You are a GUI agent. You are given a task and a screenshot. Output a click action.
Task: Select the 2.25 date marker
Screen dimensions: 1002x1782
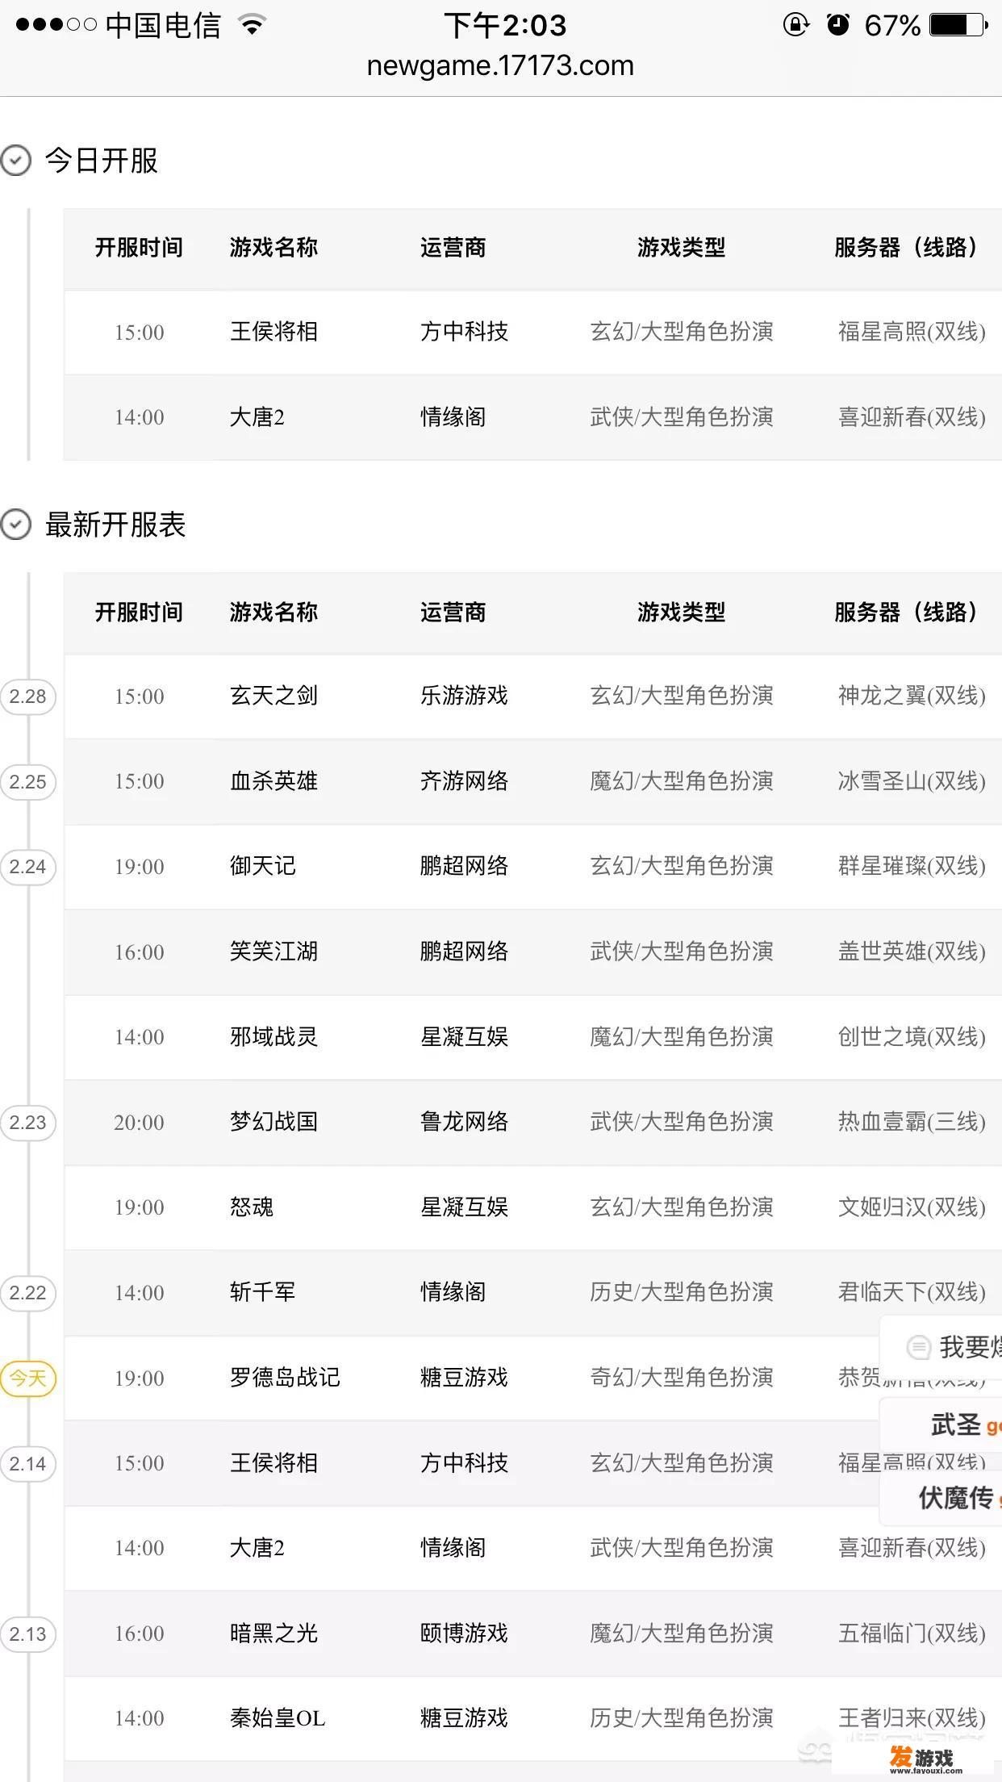pos(28,781)
